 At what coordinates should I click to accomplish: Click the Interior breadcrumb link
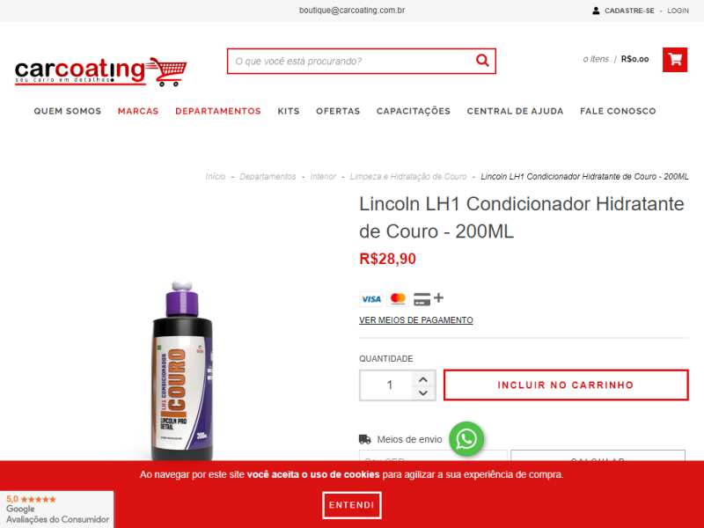point(323,177)
